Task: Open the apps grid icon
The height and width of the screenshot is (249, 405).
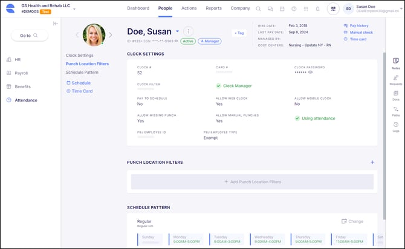Action: point(306,9)
